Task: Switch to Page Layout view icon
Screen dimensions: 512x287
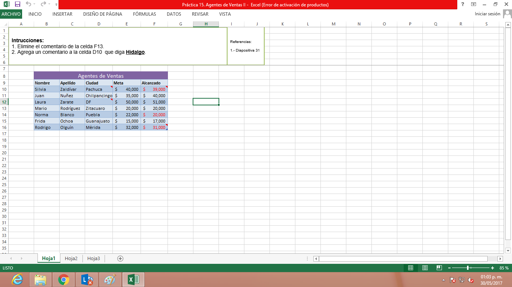Action: (x=425, y=268)
